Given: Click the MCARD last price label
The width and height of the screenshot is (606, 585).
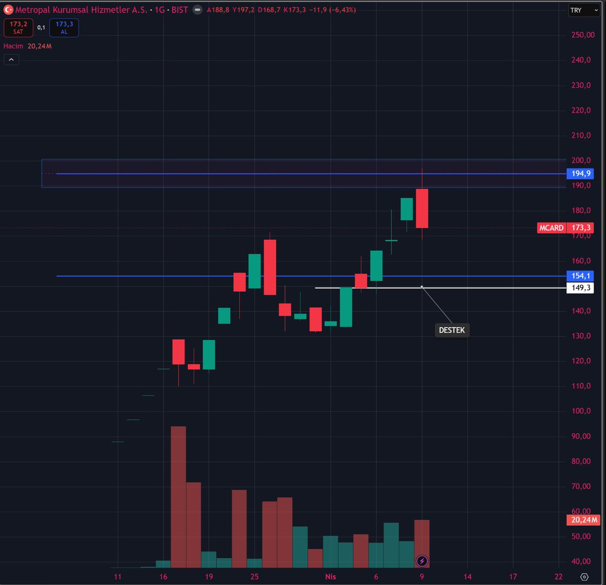Looking at the screenshot, I should [566, 228].
